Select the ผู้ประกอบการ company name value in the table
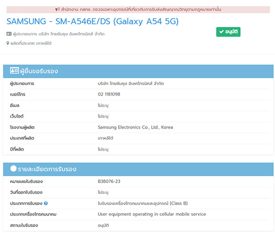 (x=131, y=84)
